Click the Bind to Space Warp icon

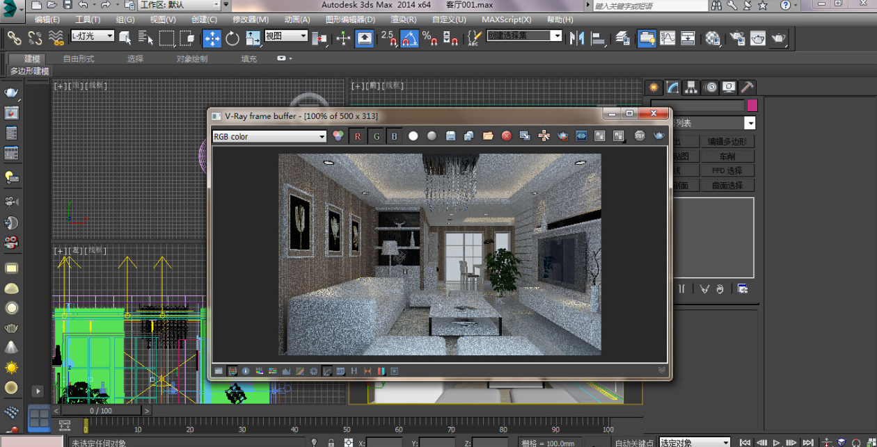56,38
